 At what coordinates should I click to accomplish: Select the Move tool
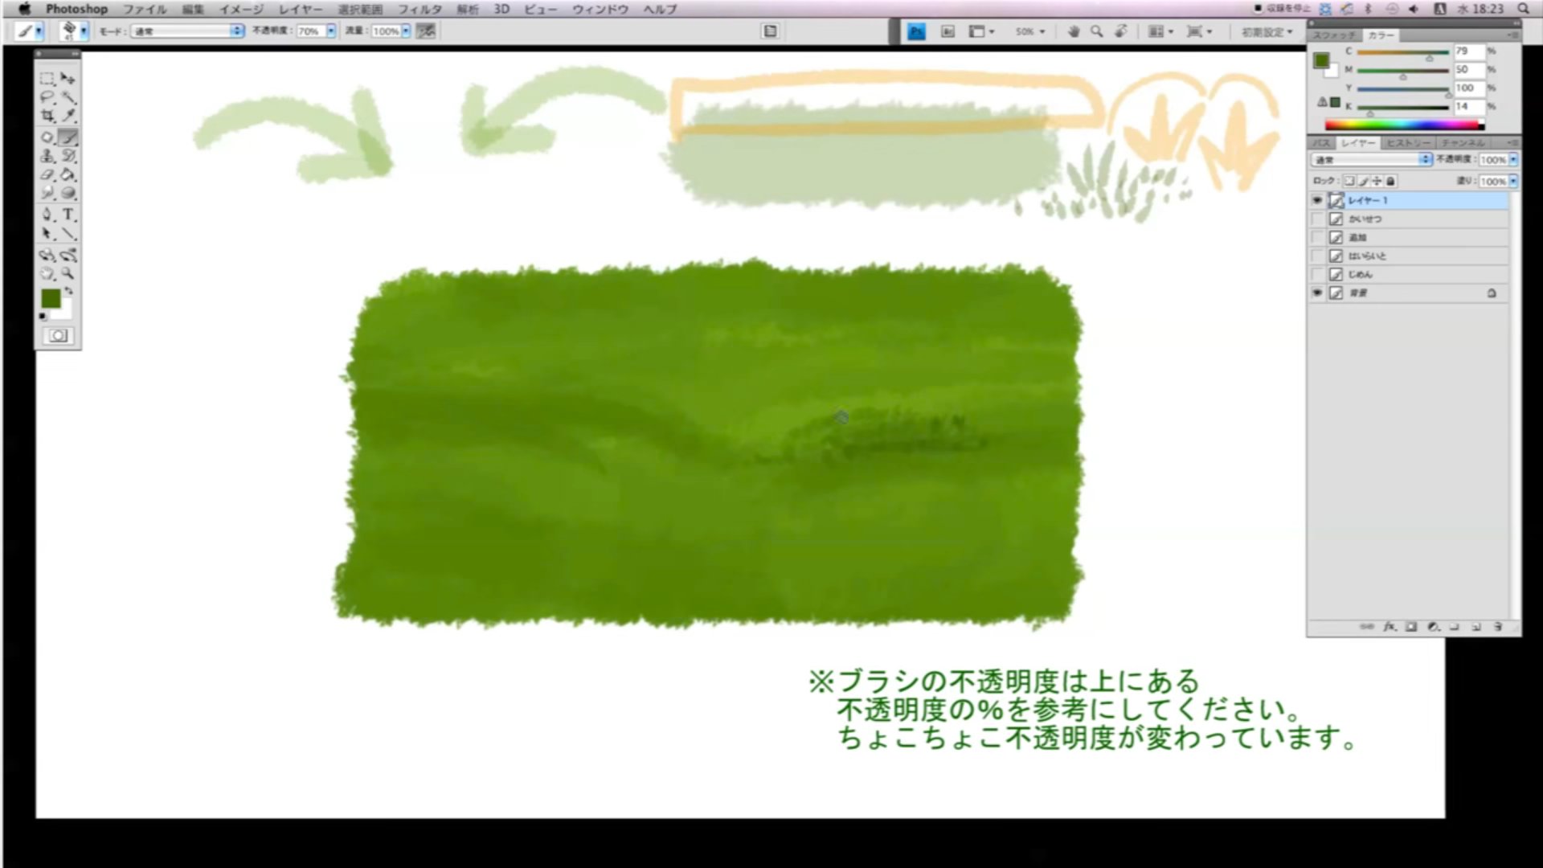[x=68, y=79]
